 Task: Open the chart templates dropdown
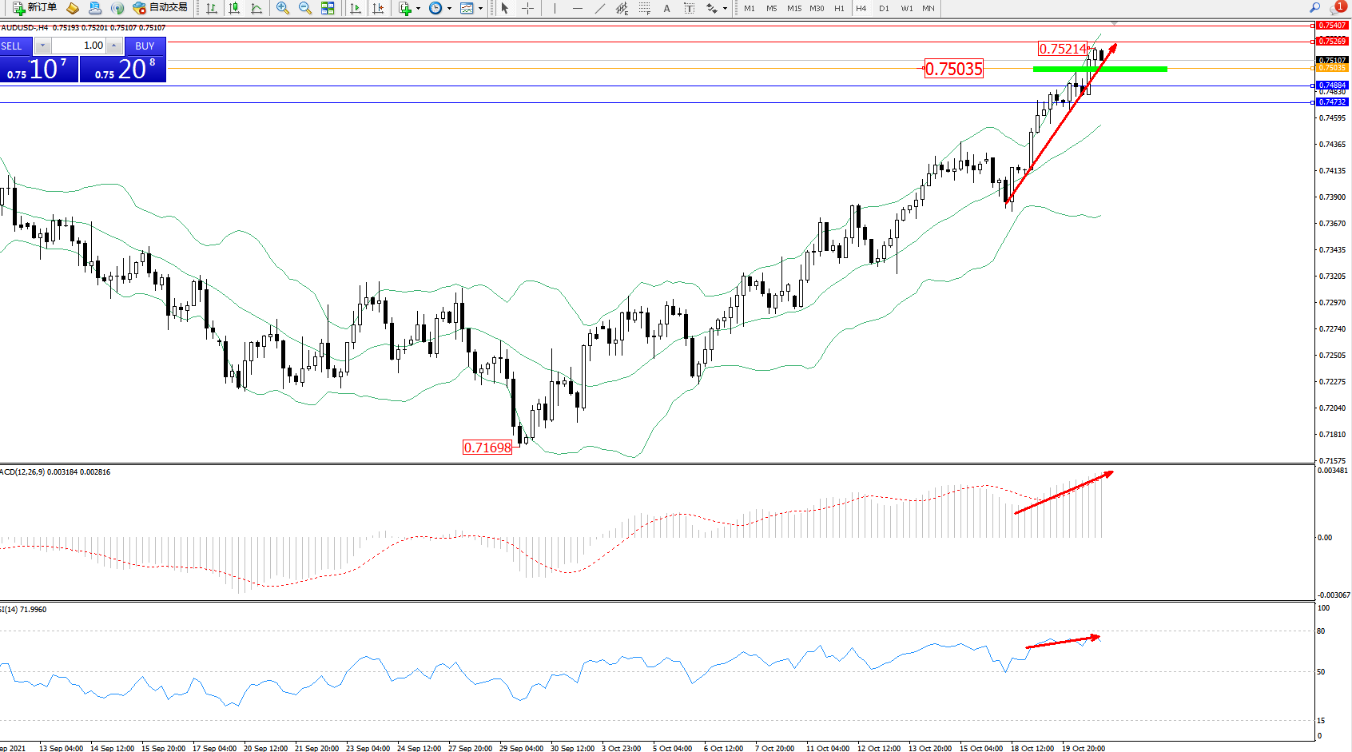click(x=471, y=8)
